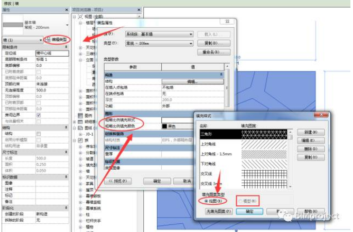Toggle the 房间边界 room bounding checkbox

pos(39,115)
